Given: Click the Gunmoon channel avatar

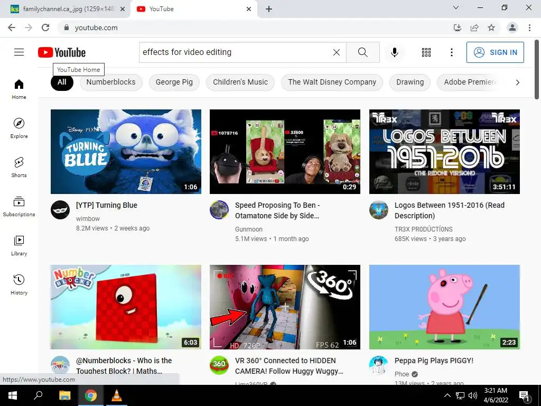Looking at the screenshot, I should (x=219, y=210).
